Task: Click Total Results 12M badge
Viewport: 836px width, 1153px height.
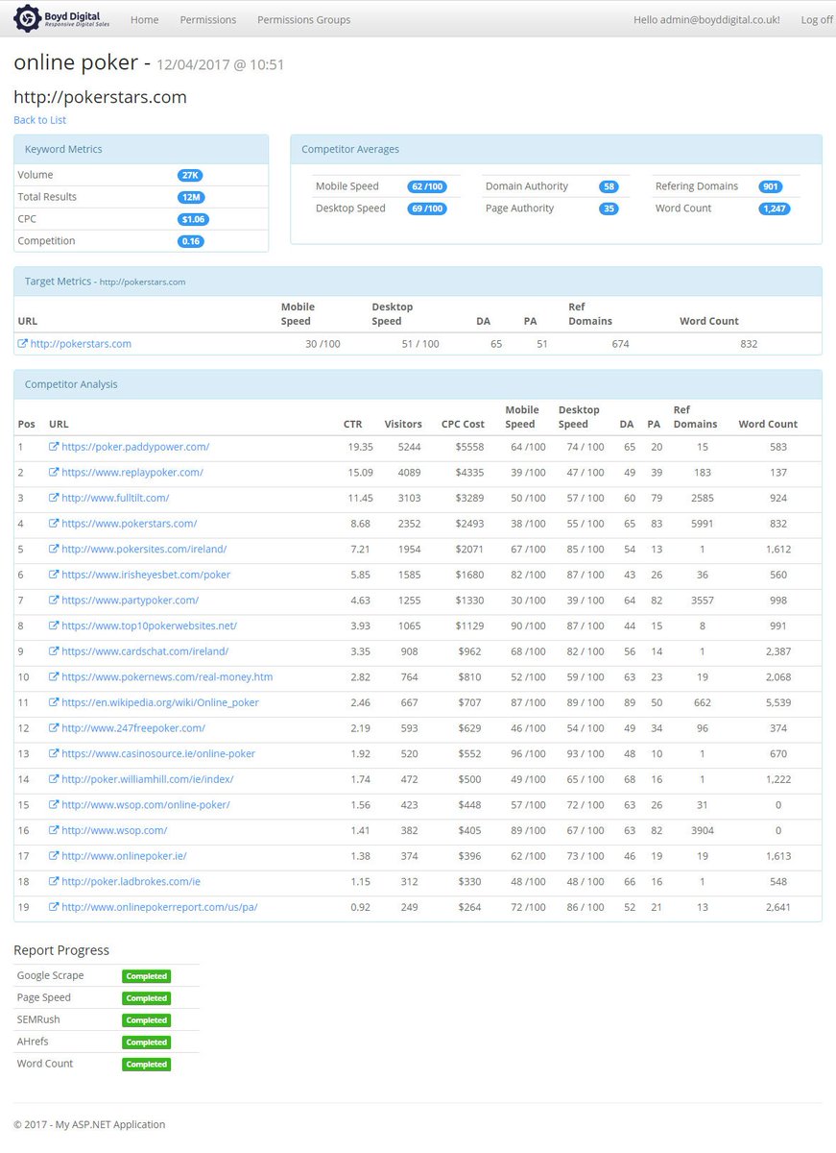Action: [x=191, y=197]
